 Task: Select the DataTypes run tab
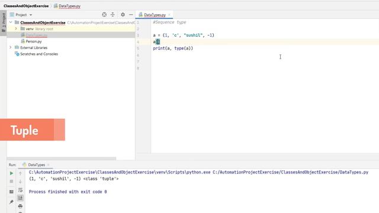(37, 164)
